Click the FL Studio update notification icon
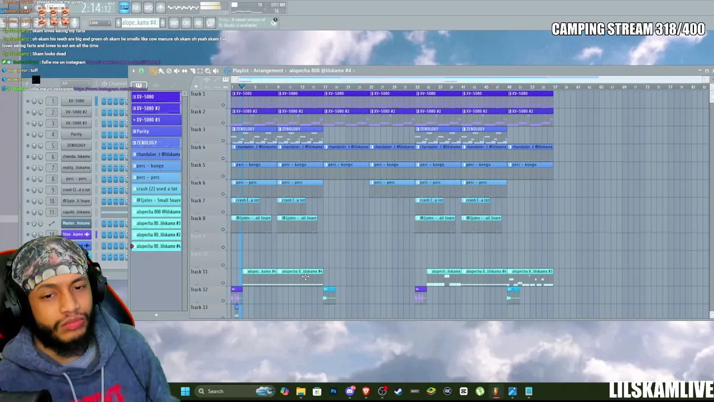 [x=274, y=22]
